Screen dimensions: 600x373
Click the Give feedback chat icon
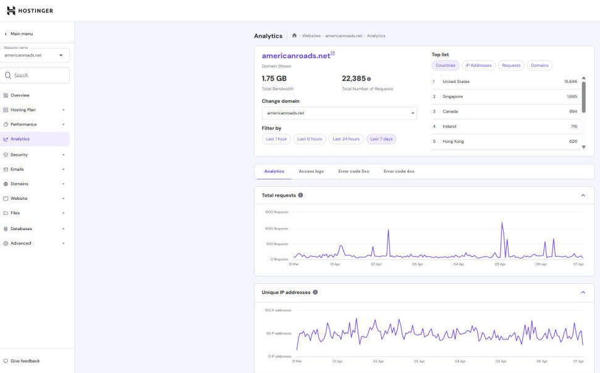click(x=6, y=361)
